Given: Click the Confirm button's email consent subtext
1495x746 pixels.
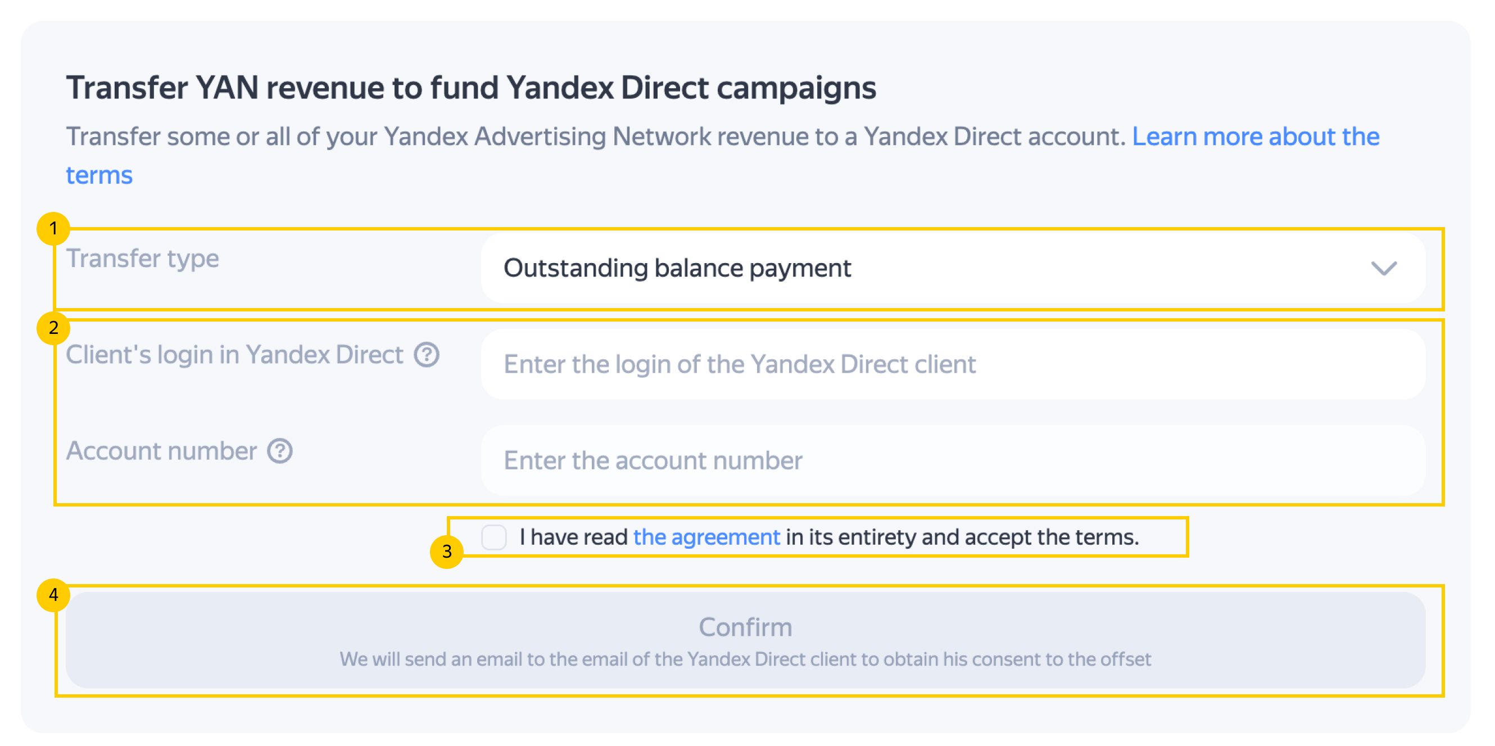Looking at the screenshot, I should (745, 659).
